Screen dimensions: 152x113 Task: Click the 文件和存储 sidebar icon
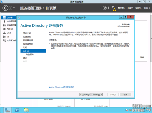tap(4, 41)
